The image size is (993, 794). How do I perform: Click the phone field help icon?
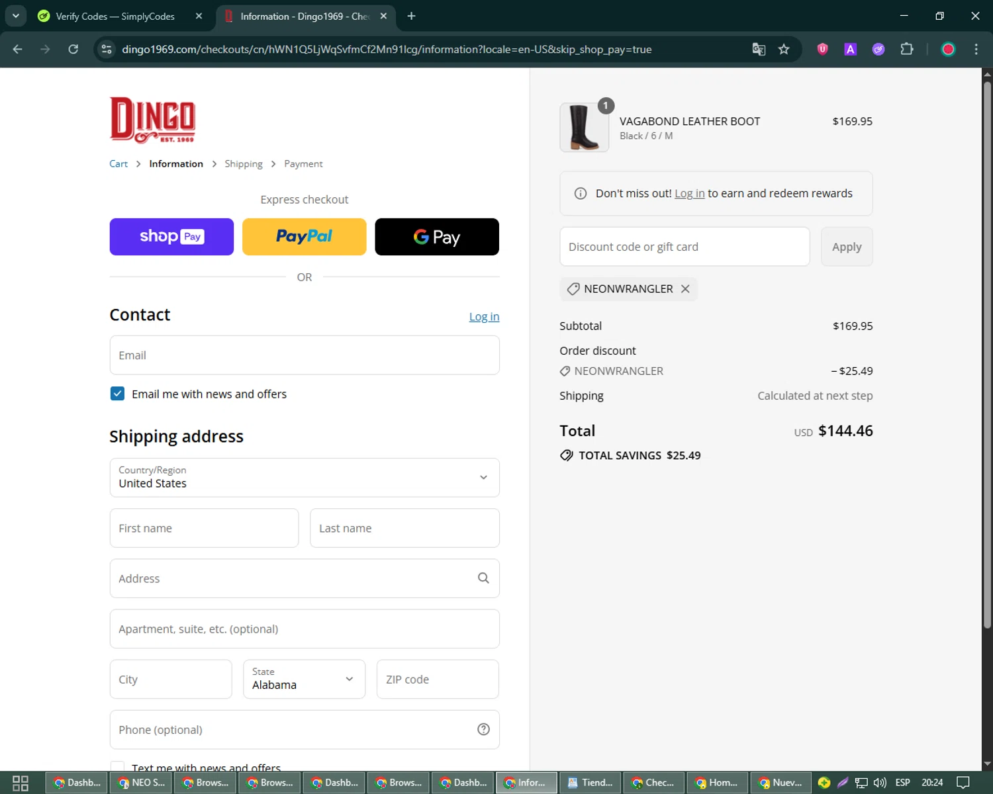click(x=483, y=729)
